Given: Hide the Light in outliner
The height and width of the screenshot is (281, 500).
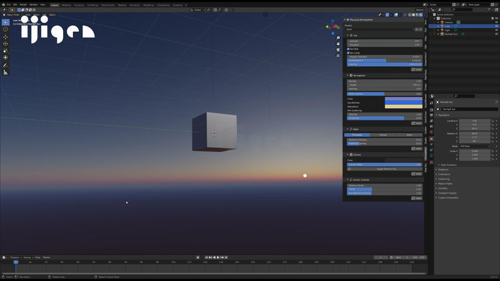Looking at the screenshot, I should point(496,30).
